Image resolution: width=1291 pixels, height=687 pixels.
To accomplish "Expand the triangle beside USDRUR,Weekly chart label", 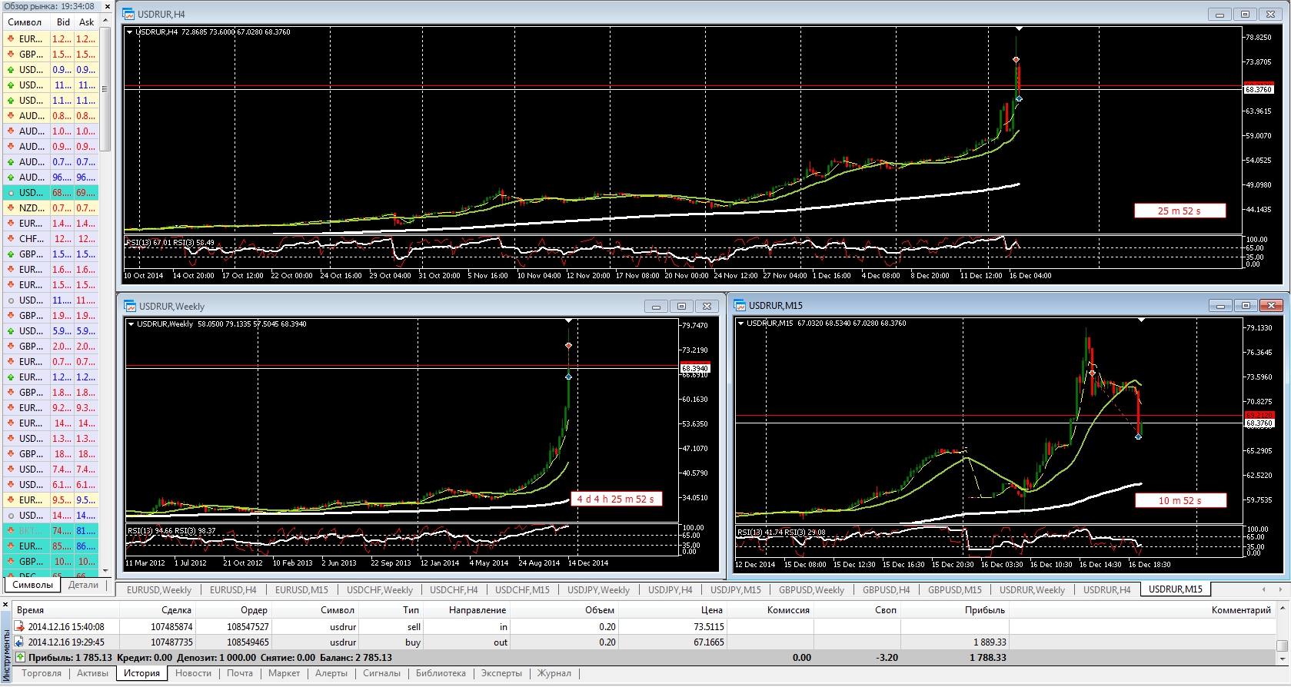I will click(131, 324).
